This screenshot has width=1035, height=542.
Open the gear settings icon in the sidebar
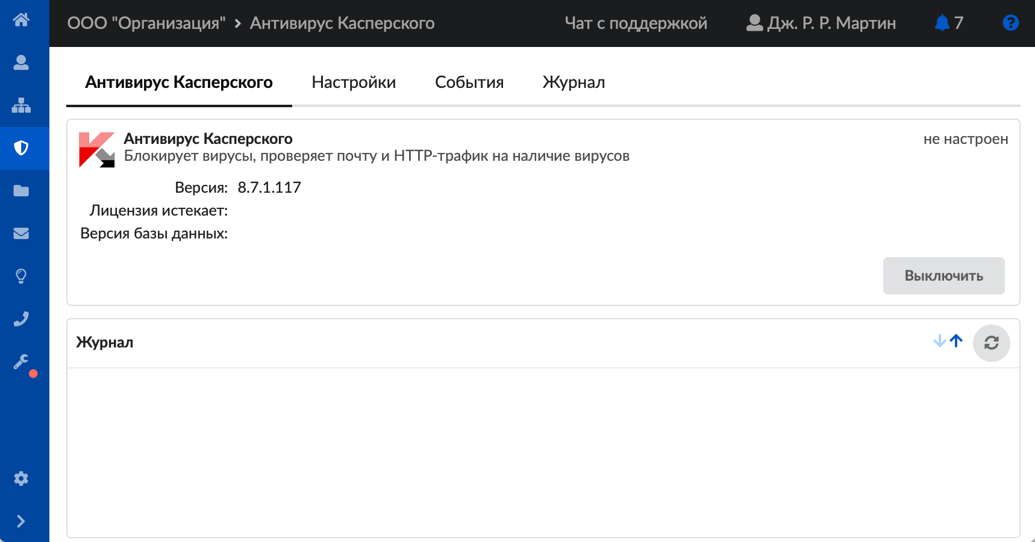click(21, 479)
